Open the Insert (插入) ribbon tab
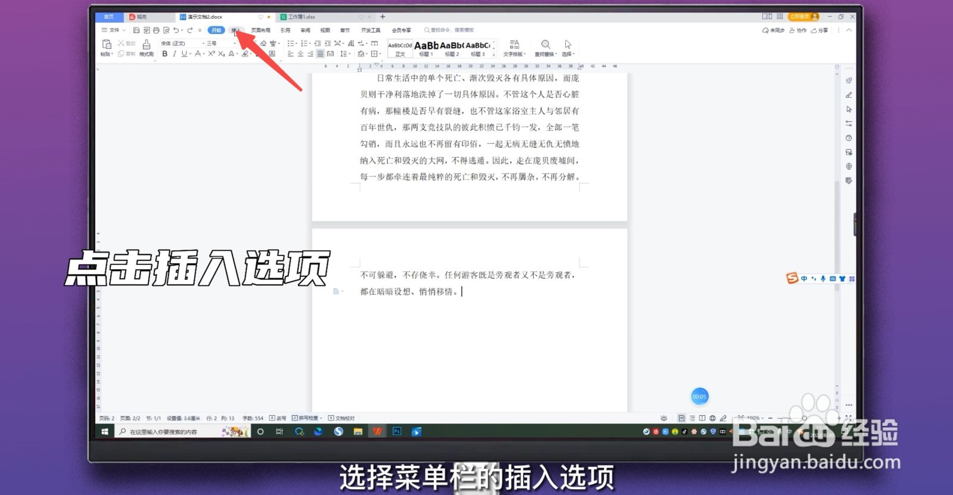953x495 pixels. click(236, 30)
